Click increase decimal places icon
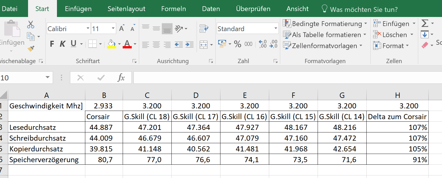This screenshot has width=442, height=178. 263,44
